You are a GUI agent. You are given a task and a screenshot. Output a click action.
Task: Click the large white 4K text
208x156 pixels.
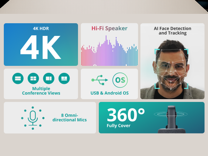point(41,48)
